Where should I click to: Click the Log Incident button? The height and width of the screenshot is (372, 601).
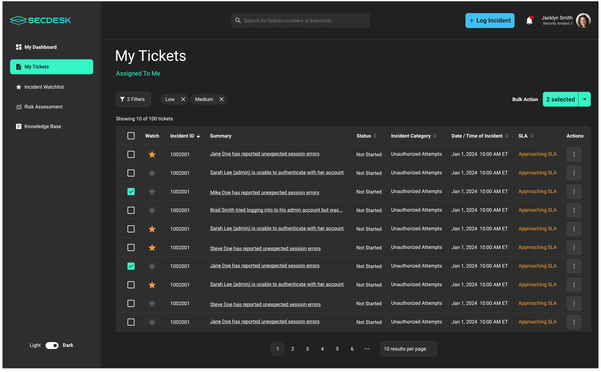tap(490, 20)
